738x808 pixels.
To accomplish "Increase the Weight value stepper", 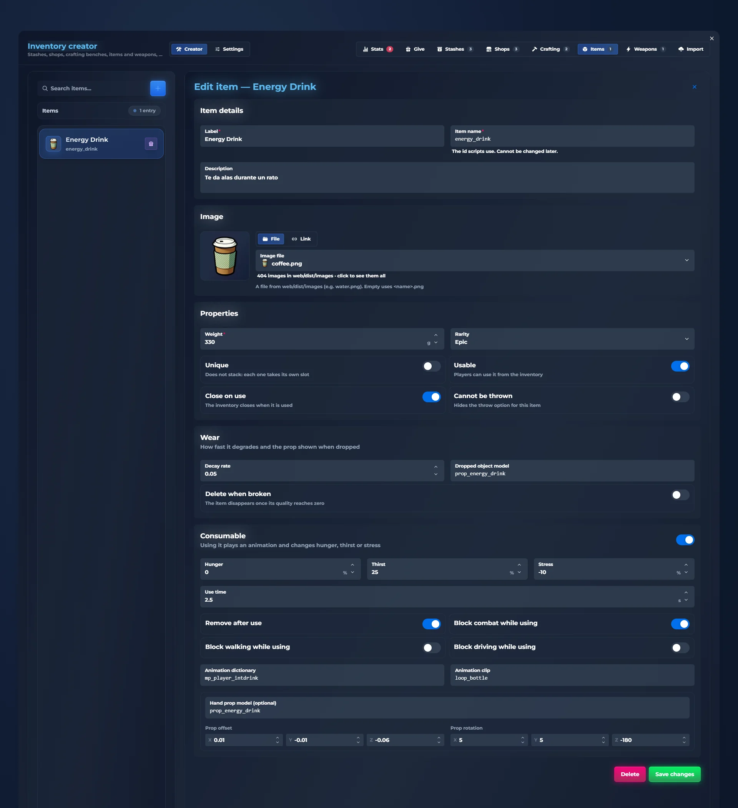I will pyautogui.click(x=436, y=335).
